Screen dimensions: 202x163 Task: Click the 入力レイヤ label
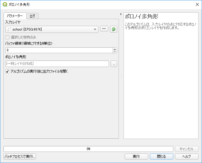tap(13, 22)
